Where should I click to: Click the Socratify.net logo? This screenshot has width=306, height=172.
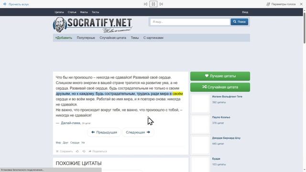click(x=93, y=25)
